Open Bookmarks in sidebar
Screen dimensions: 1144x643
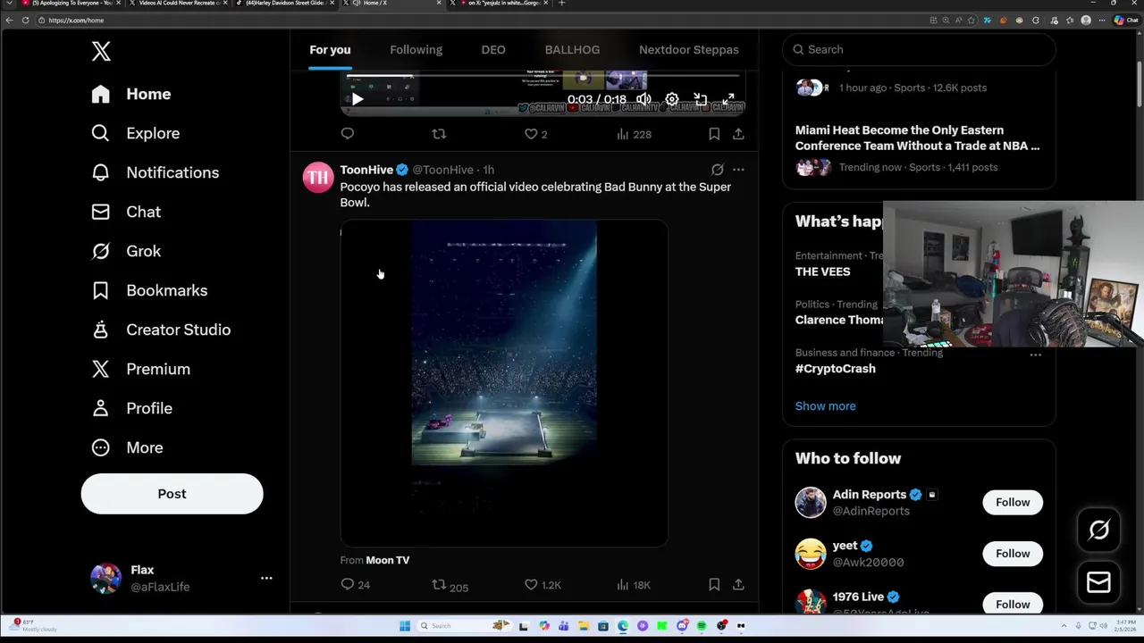click(149, 290)
